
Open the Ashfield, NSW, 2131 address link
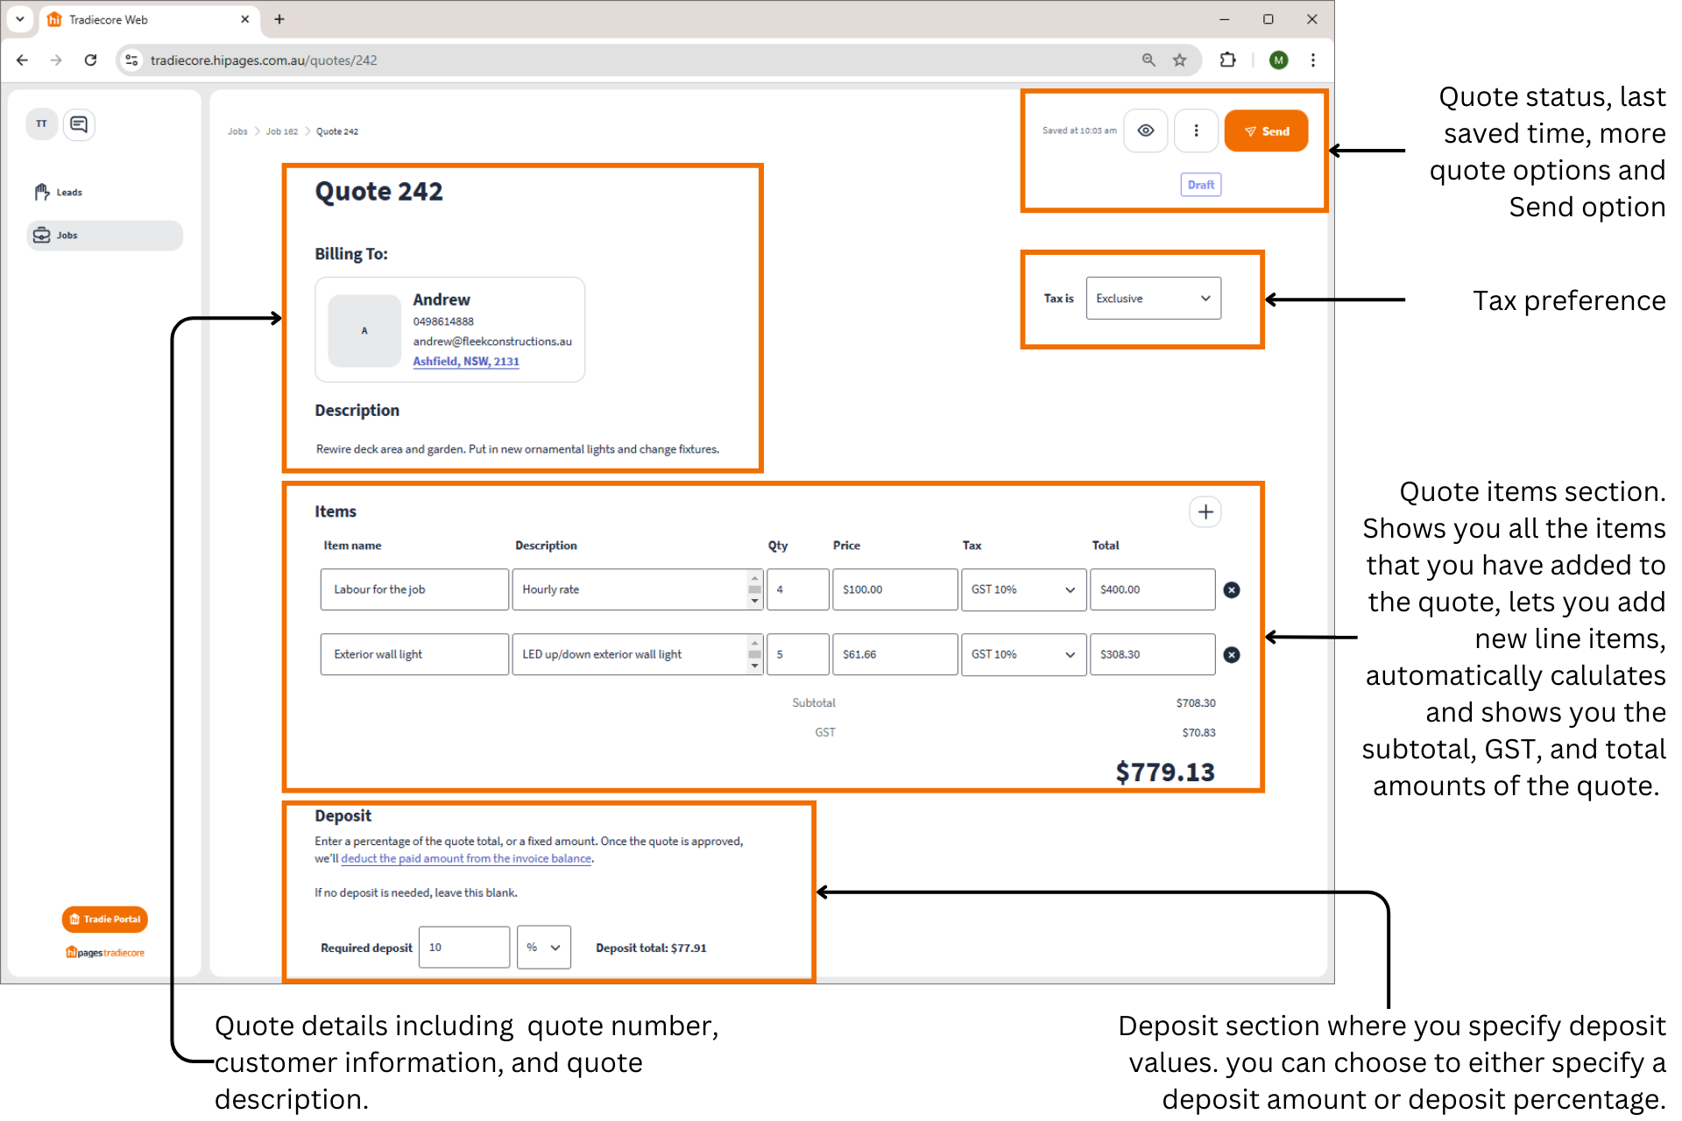point(466,362)
